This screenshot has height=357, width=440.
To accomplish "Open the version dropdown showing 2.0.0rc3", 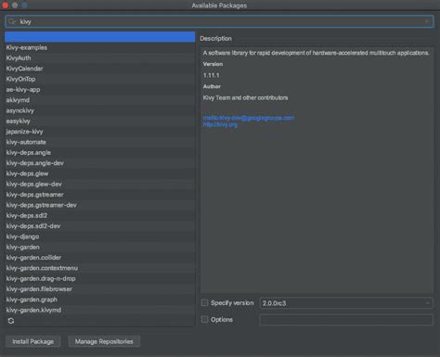I will coord(346,303).
